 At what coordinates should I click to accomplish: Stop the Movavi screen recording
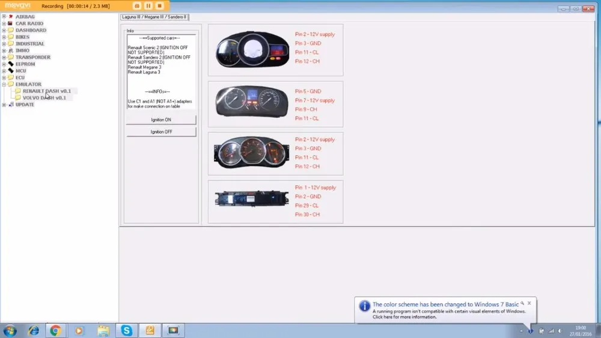160,6
